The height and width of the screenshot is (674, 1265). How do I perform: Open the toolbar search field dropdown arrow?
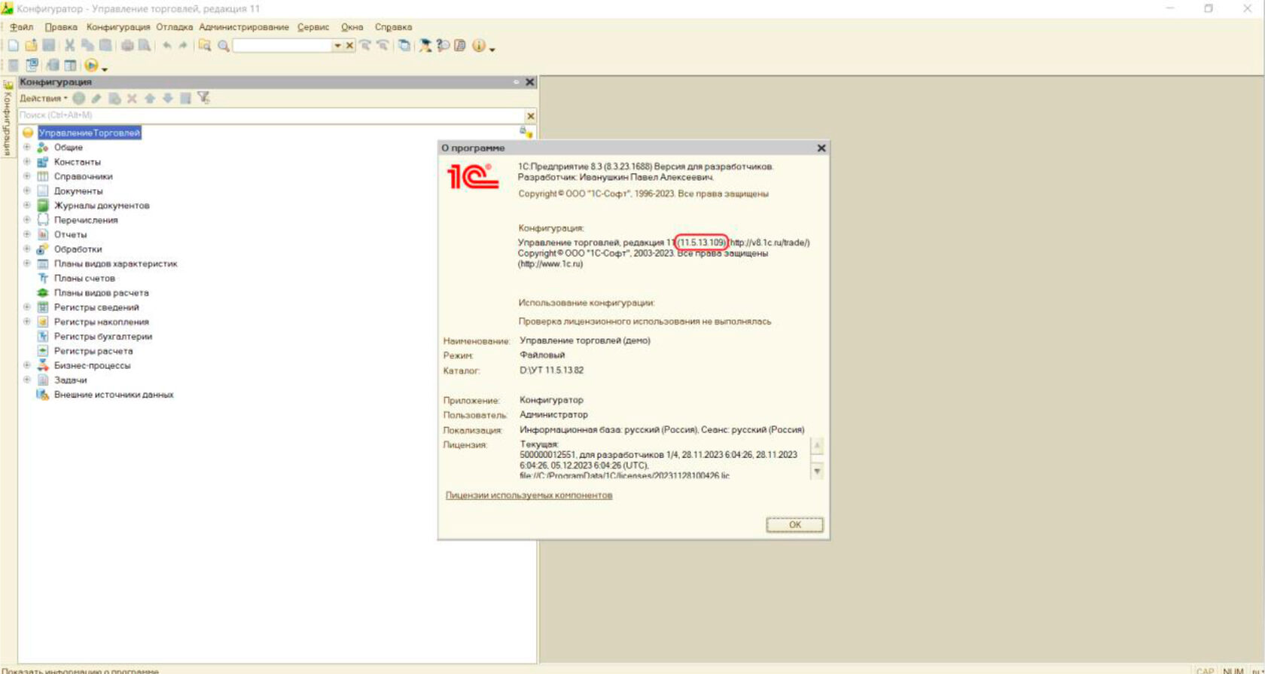(x=337, y=46)
